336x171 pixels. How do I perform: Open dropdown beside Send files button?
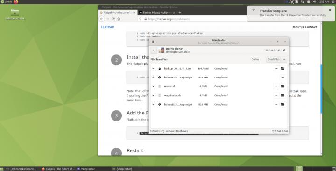point(284,59)
